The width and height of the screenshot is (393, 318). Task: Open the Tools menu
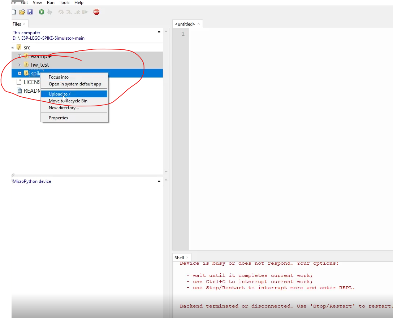(64, 3)
